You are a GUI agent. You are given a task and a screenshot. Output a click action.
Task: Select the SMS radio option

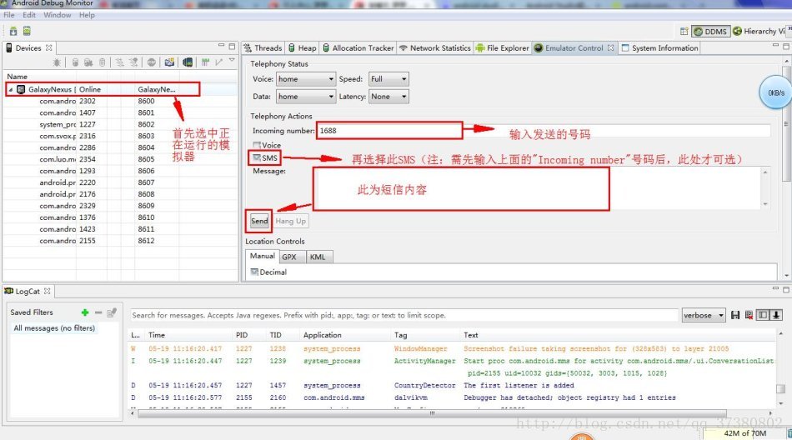click(258, 157)
